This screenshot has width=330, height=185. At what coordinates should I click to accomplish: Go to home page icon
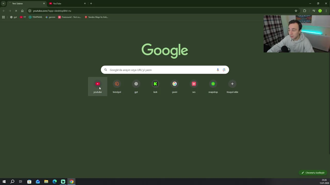point(22,11)
